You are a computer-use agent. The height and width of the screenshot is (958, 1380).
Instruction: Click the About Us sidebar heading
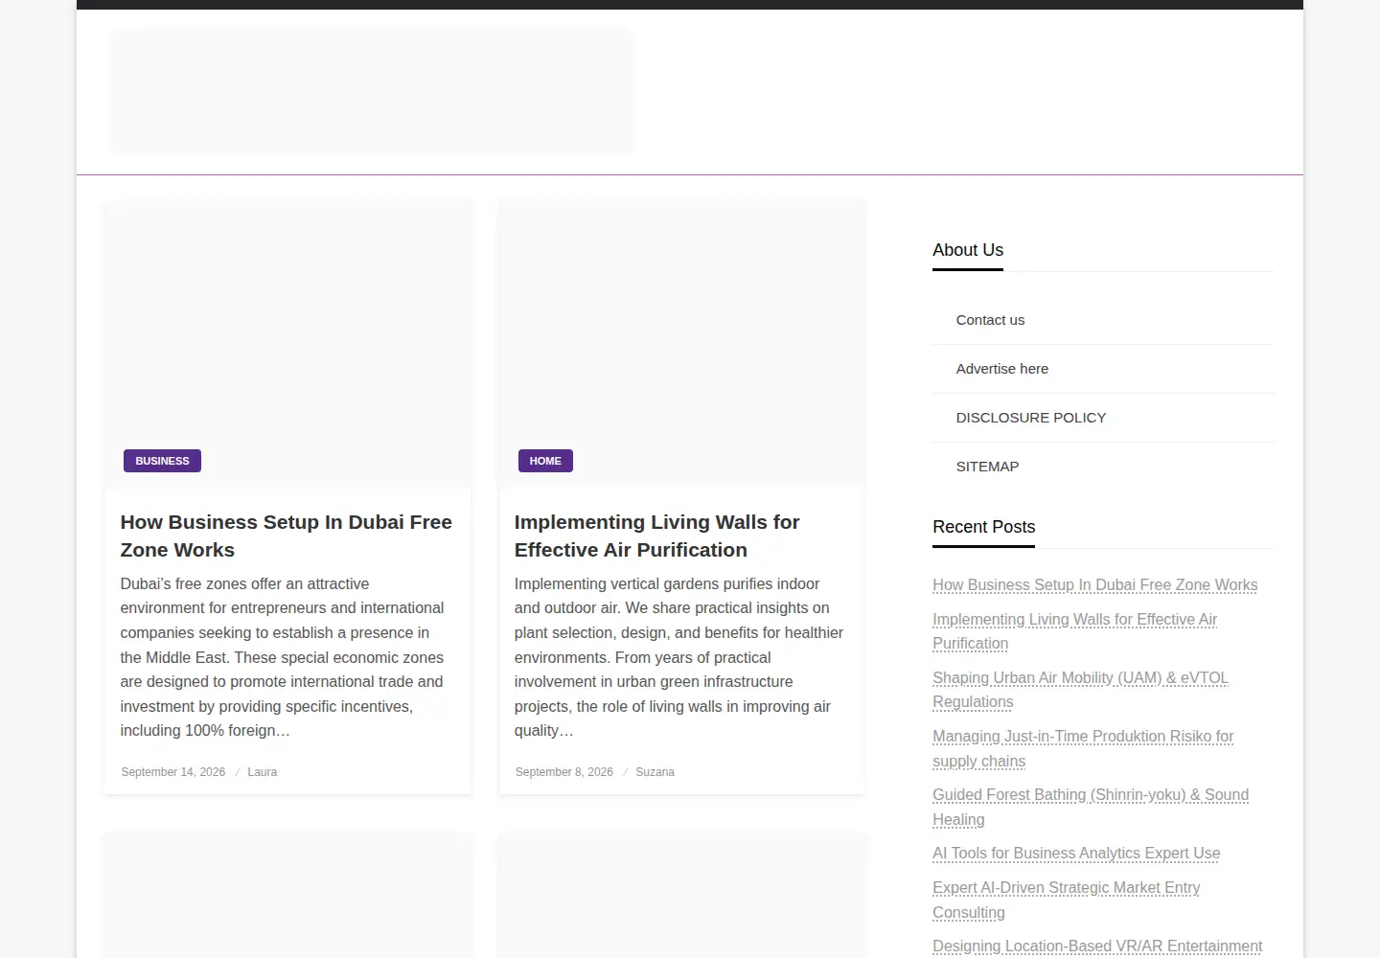tap(968, 250)
